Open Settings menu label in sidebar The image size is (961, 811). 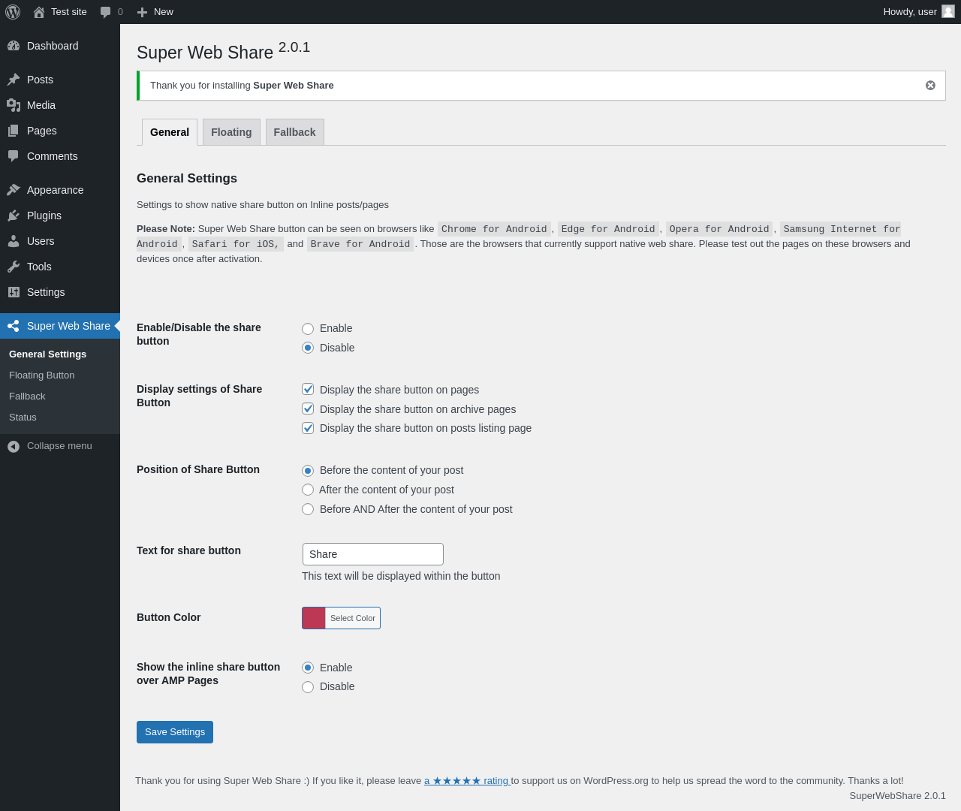pos(46,292)
